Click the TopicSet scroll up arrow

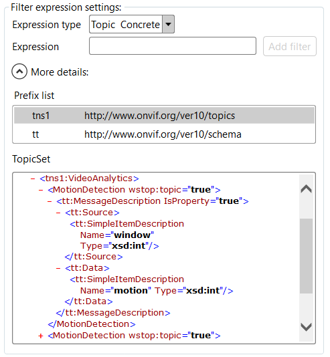click(x=306, y=189)
